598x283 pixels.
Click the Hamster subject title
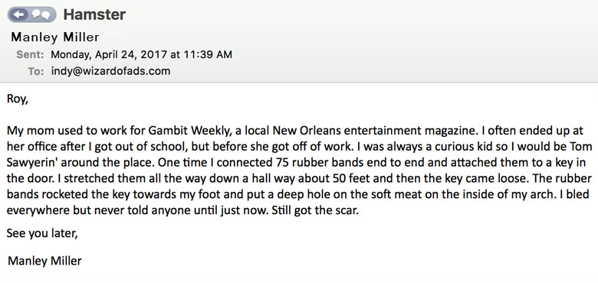tap(94, 15)
